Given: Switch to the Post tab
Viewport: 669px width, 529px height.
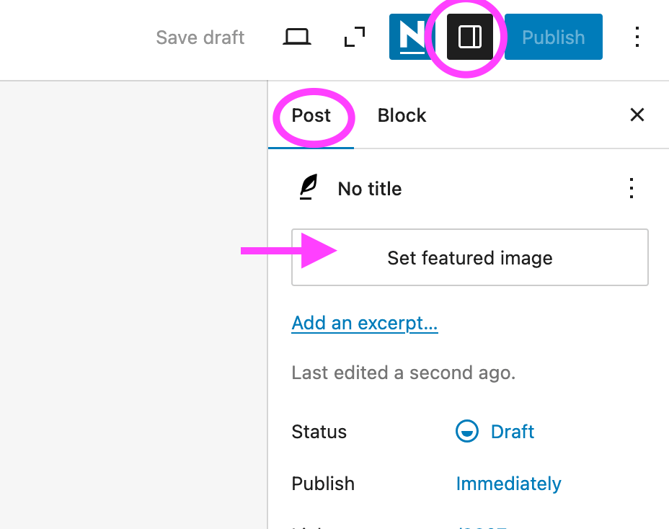Looking at the screenshot, I should pyautogui.click(x=311, y=115).
